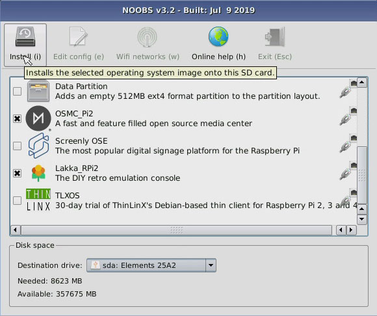
Task: Click the vertical scrollbar thumb
Action: pyautogui.click(x=362, y=175)
